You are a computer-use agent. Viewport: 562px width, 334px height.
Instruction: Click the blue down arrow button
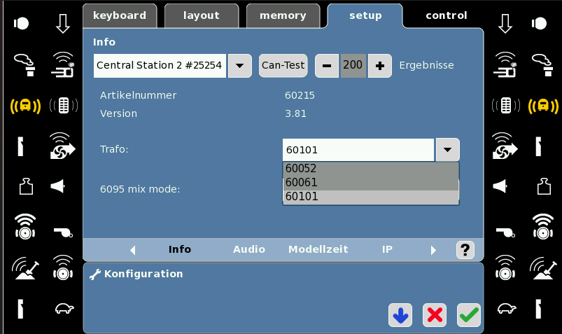(400, 315)
